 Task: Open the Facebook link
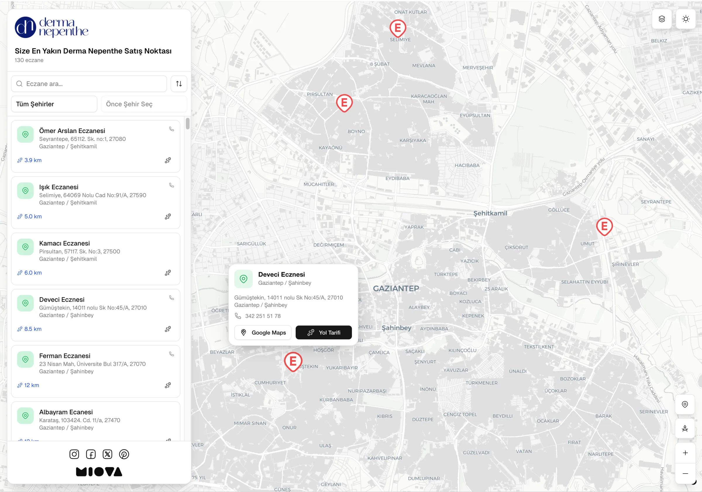click(91, 454)
